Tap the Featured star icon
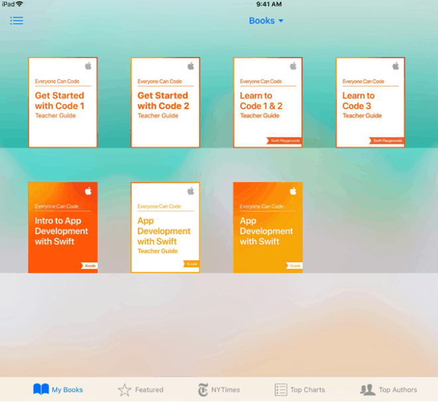Viewport: 438px width, 402px height. (x=125, y=390)
